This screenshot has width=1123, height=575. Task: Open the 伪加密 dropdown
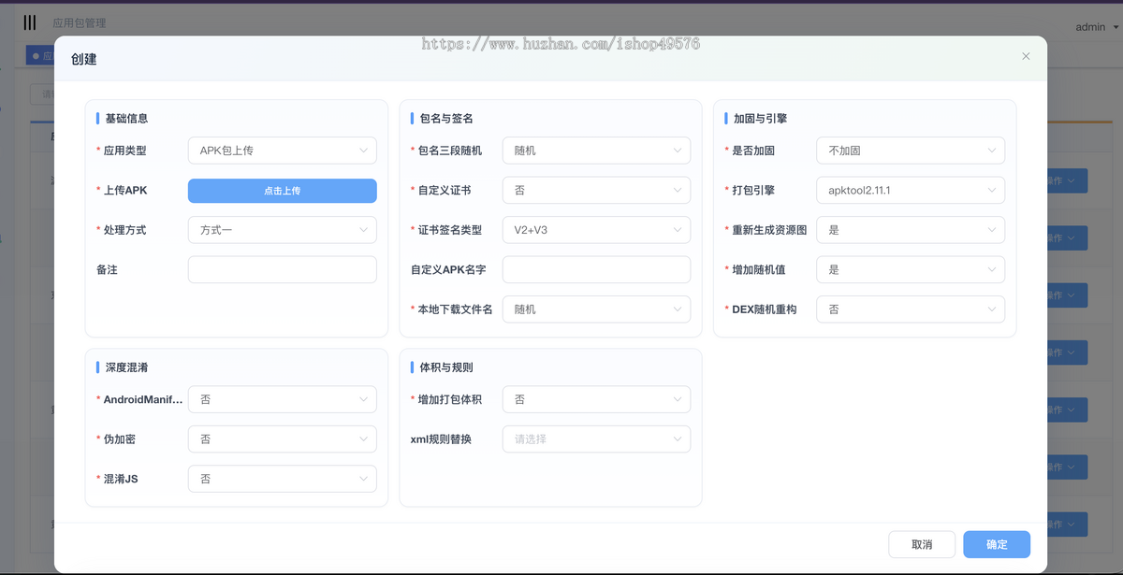point(283,439)
